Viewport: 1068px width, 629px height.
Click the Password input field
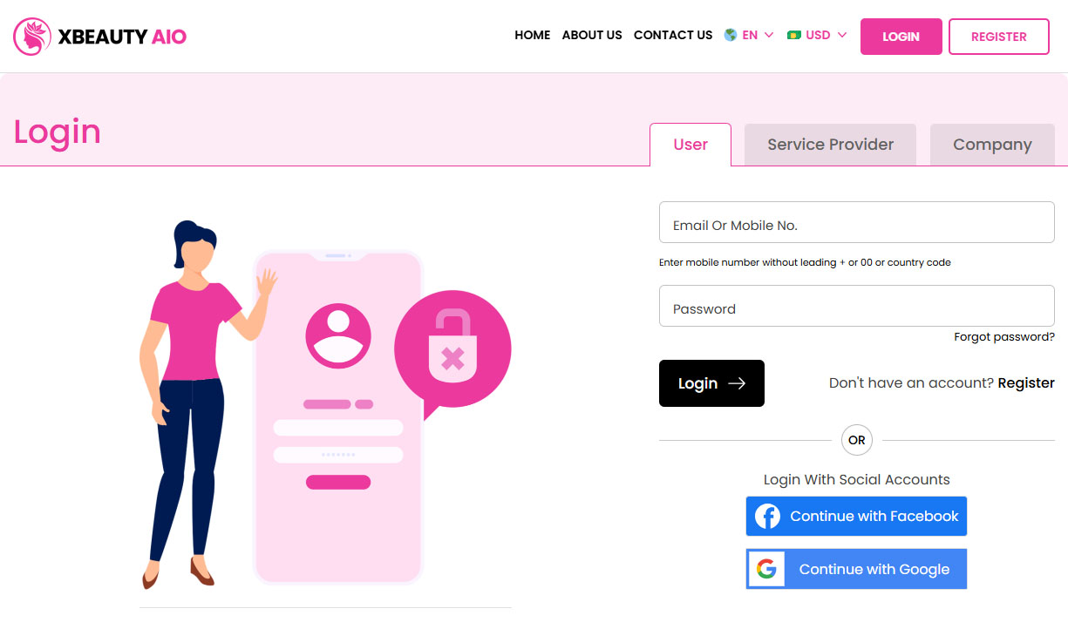point(856,306)
